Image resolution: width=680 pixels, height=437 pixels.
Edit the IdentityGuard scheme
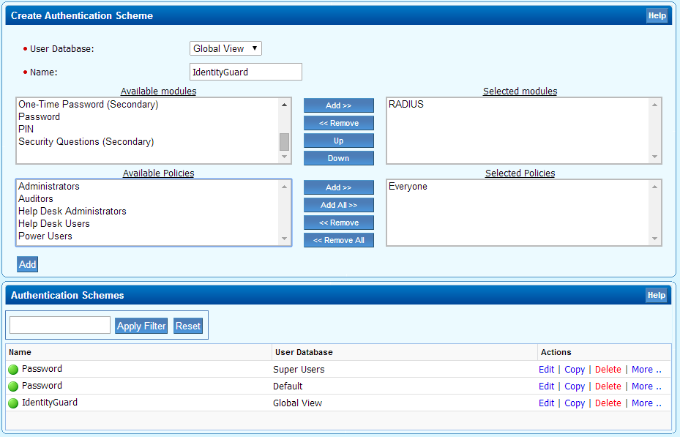tap(547, 403)
